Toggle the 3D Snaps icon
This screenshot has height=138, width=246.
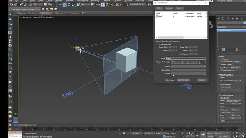pos(108,5)
